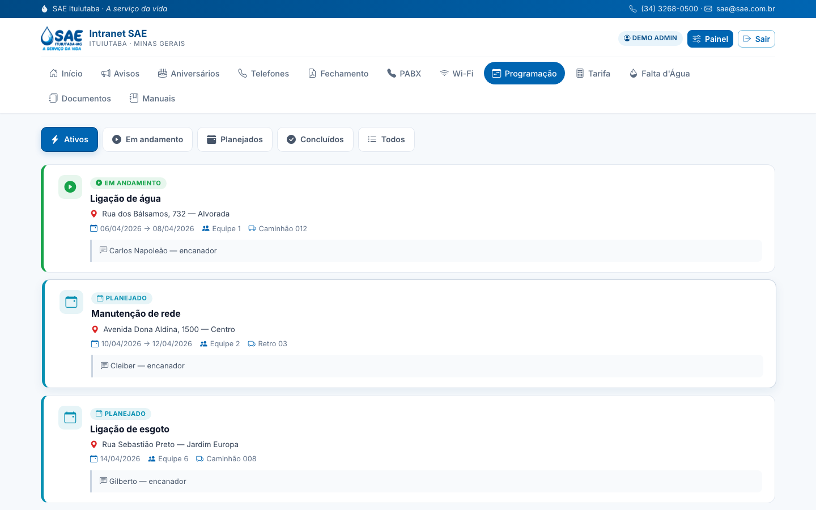This screenshot has height=510, width=816.
Task: Go to Falta d'Água page
Action: tap(660, 73)
